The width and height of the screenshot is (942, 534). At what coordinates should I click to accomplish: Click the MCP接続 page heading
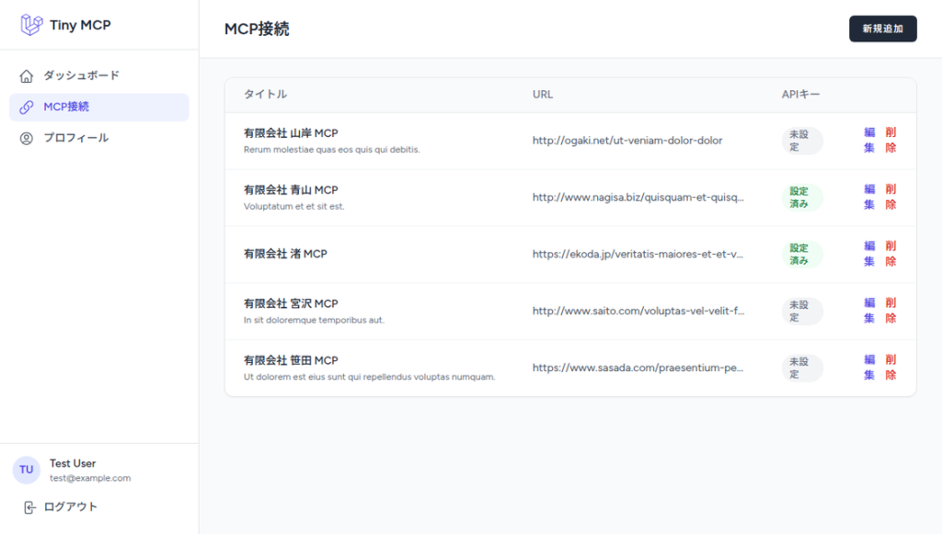click(257, 28)
